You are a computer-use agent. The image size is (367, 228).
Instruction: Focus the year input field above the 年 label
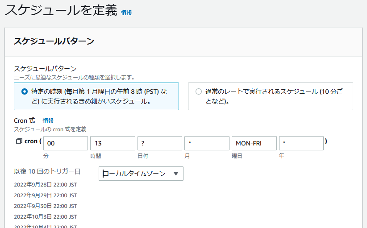pos(301,143)
